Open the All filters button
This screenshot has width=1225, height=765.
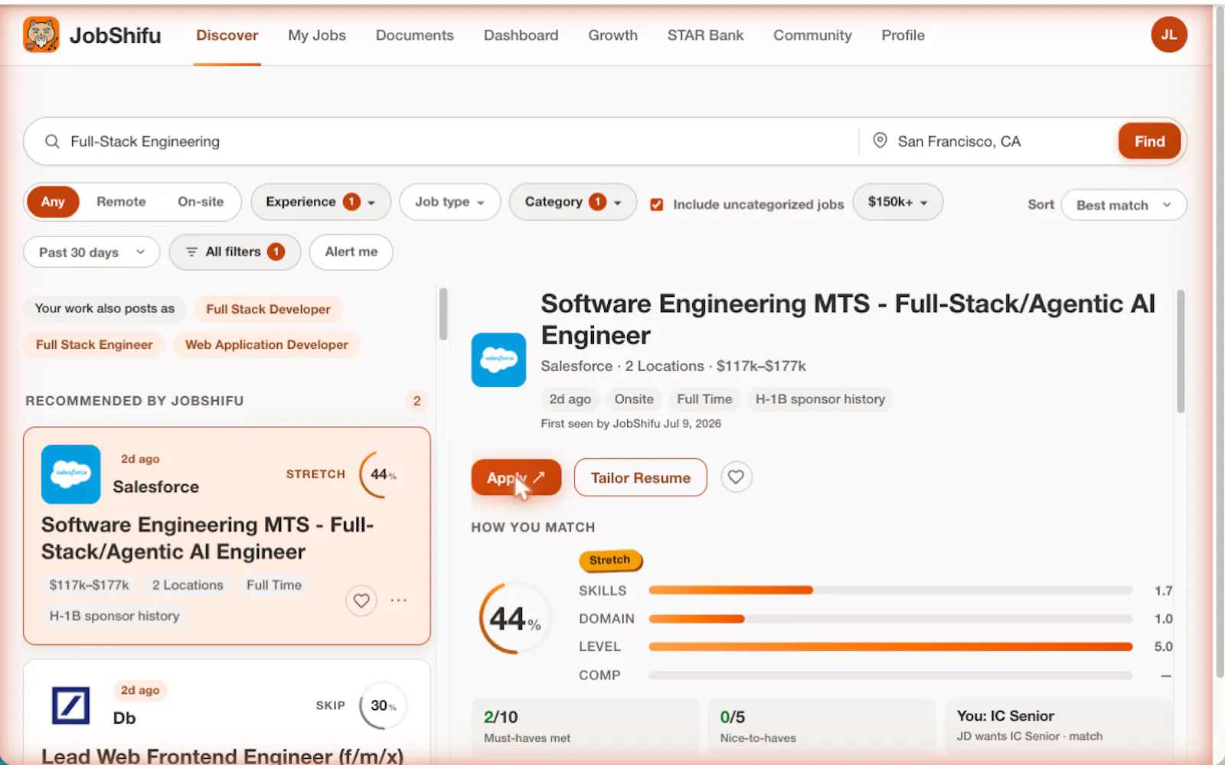tap(235, 252)
